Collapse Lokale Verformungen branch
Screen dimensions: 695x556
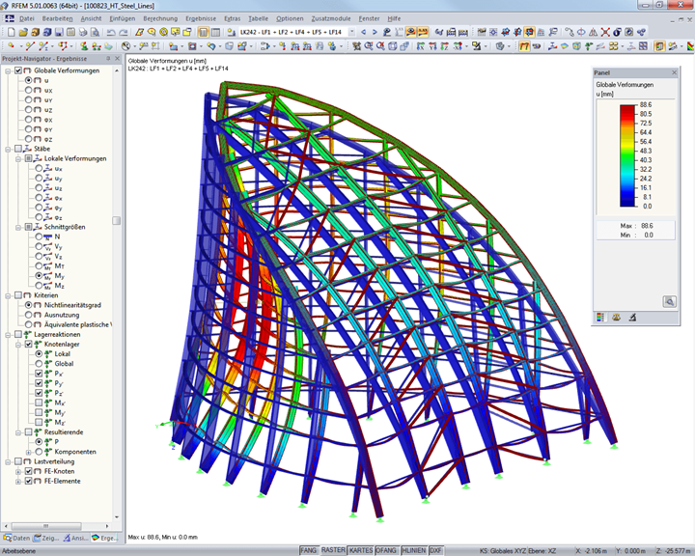[x=18, y=158]
